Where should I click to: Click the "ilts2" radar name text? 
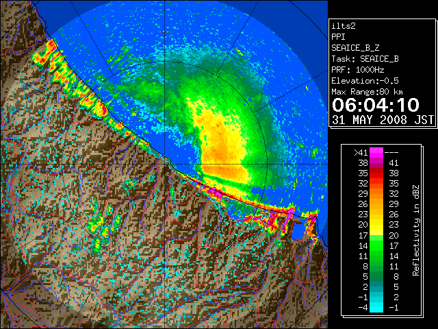coord(344,26)
